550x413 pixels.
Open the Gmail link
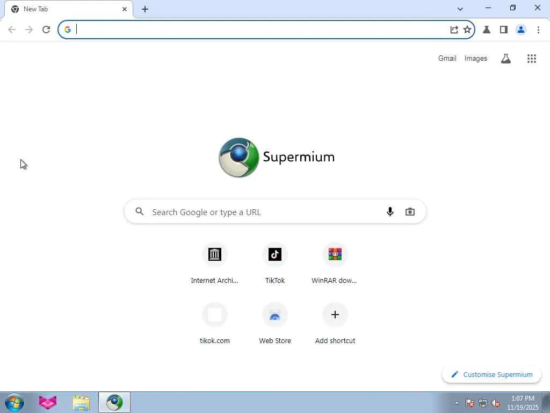447,58
